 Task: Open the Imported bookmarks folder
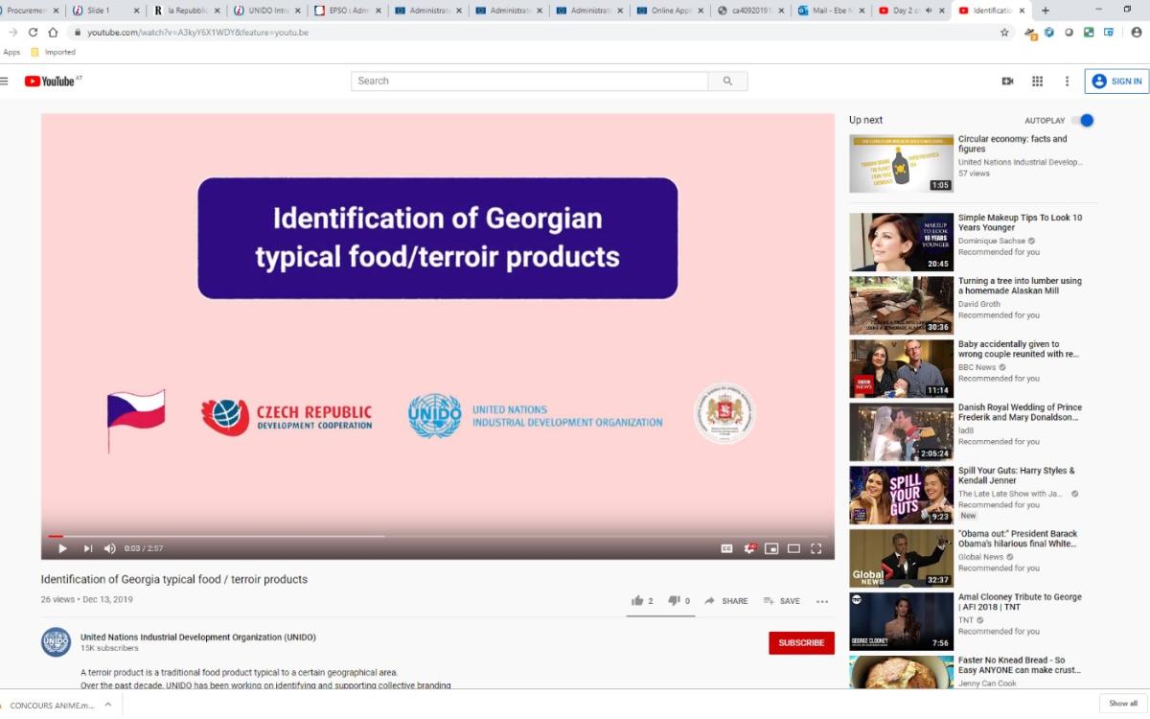pyautogui.click(x=54, y=53)
